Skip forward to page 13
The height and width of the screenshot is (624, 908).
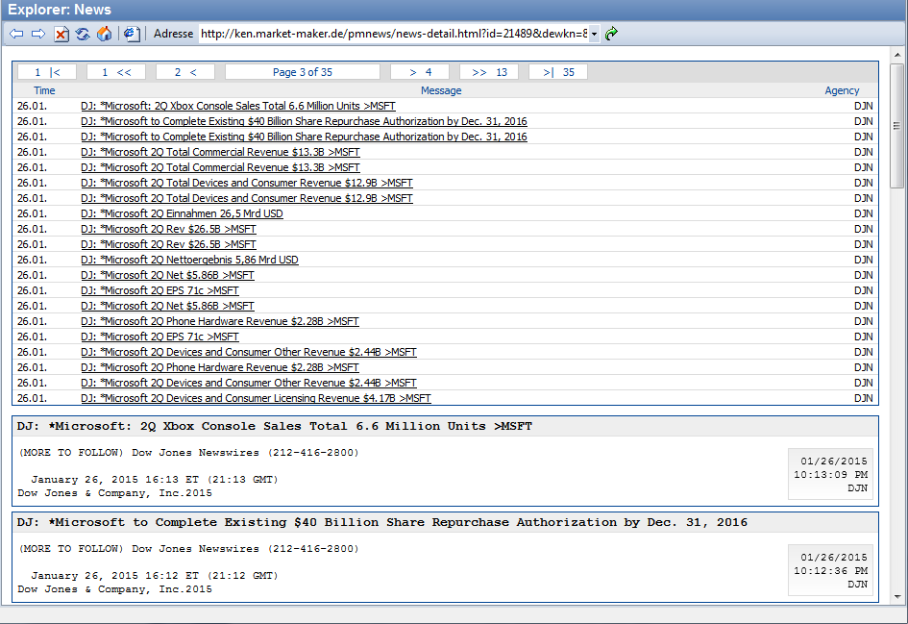click(489, 72)
